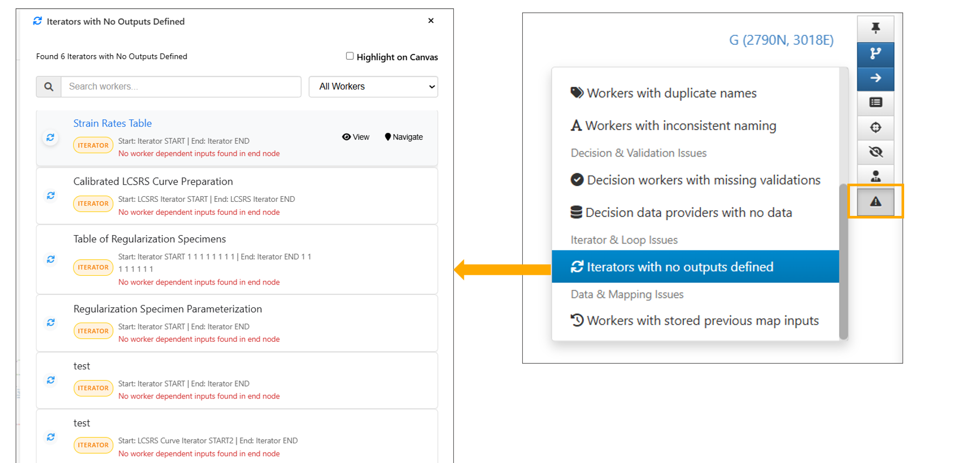Click the issues menu scrollbar
Viewport: 962px width, 463px height.
[843, 260]
